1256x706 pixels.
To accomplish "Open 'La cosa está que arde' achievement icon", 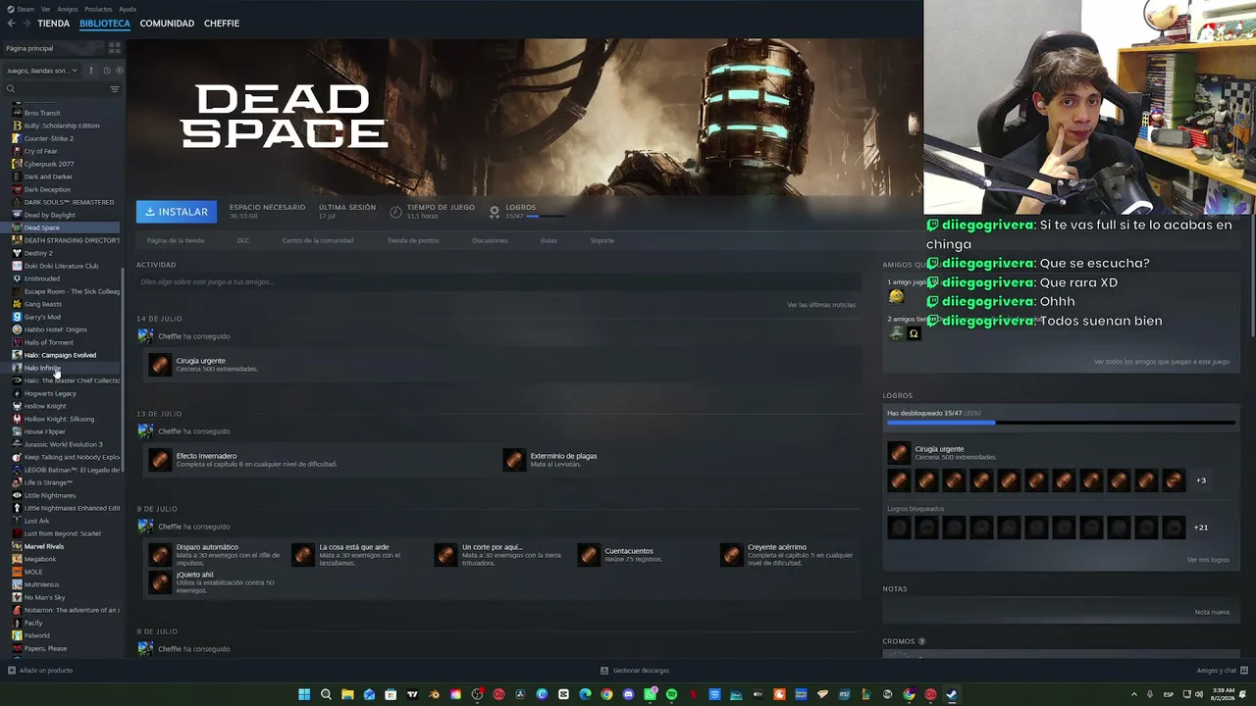I will point(303,555).
